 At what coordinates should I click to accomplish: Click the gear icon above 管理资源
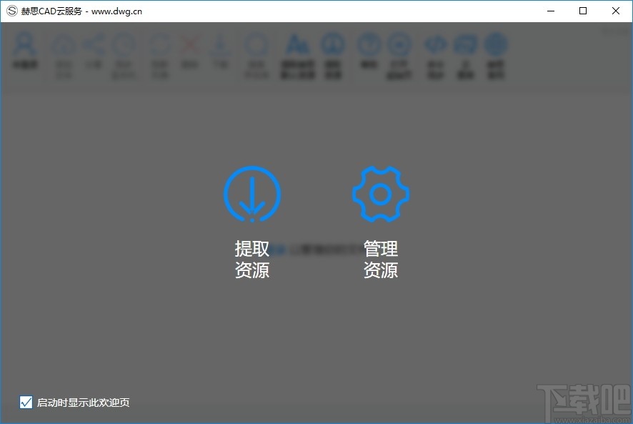(x=380, y=193)
